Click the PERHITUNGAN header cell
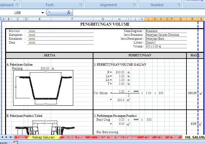Image resolution: width=205 pixels, height=144 pixels. [140, 55]
